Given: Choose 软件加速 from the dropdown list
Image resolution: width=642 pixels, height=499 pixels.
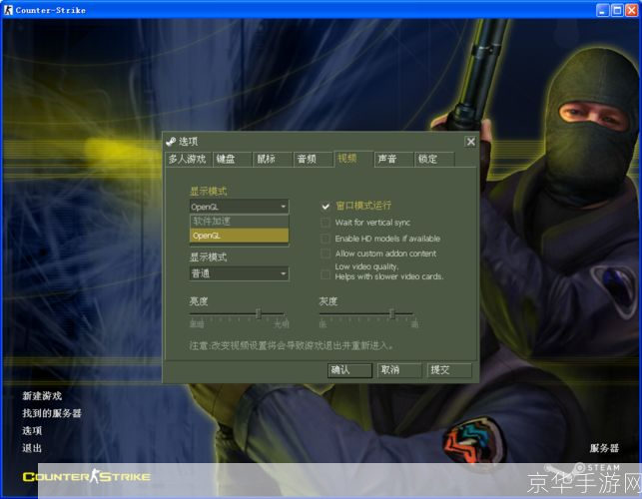Looking at the screenshot, I should point(239,222).
